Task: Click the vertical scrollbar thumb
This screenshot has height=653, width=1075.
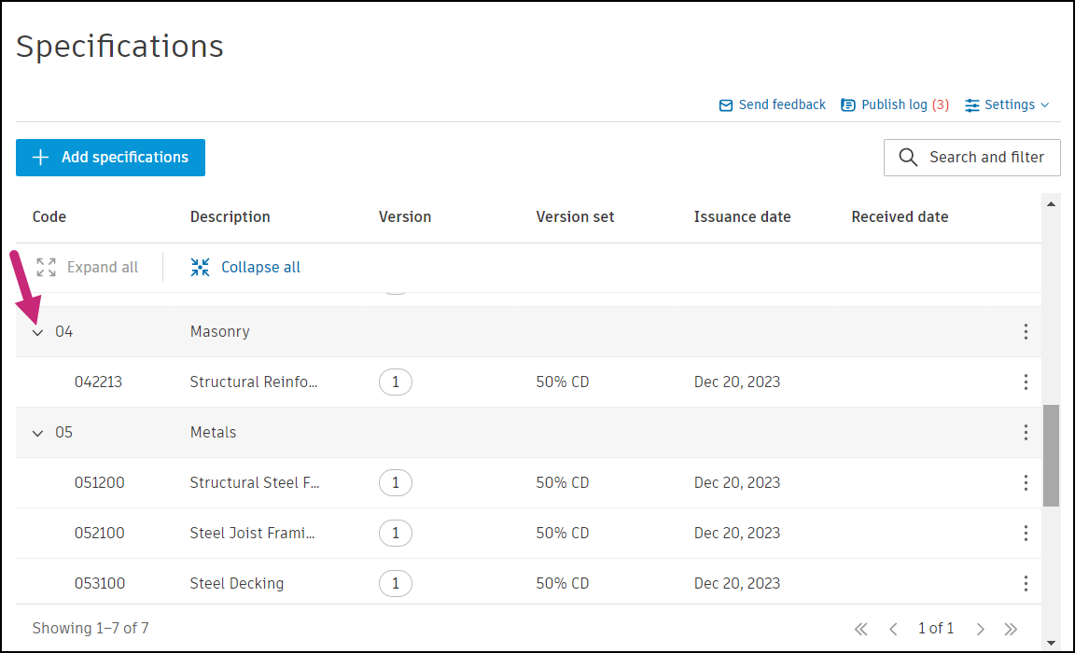Action: tap(1051, 455)
